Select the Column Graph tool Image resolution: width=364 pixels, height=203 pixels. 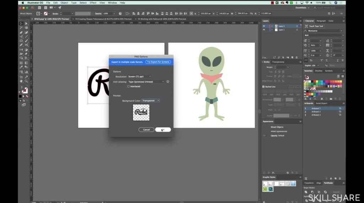tap(26, 72)
